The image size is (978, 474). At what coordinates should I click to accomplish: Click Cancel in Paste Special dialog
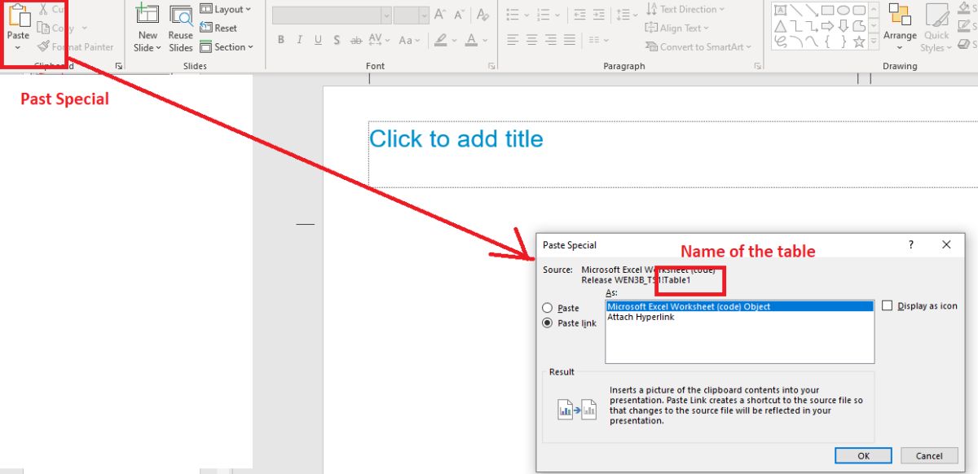[x=929, y=456]
